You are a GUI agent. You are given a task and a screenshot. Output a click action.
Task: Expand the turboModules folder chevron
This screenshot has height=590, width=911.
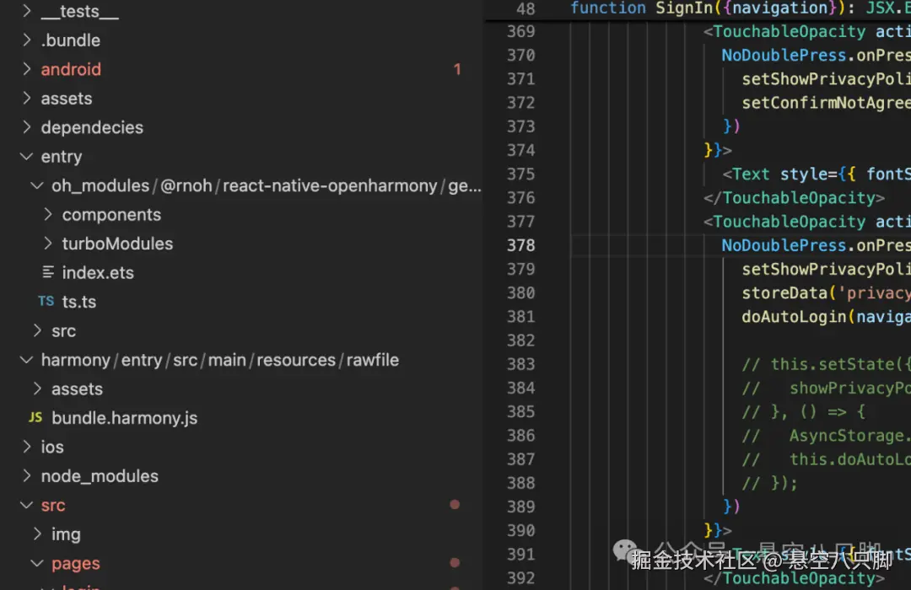pos(48,244)
